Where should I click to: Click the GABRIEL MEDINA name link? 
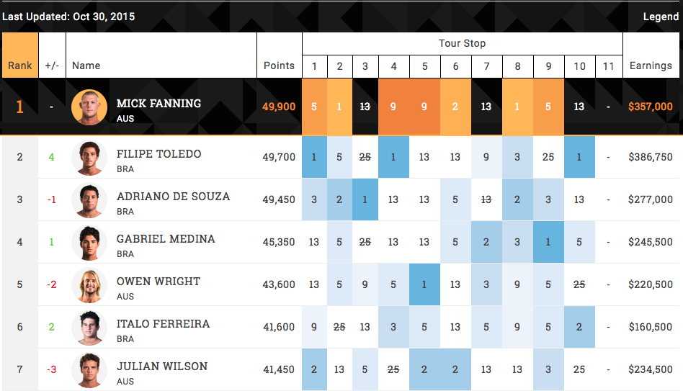166,238
